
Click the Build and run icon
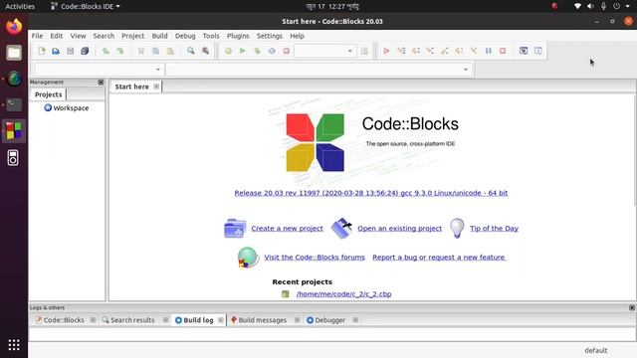pos(257,51)
